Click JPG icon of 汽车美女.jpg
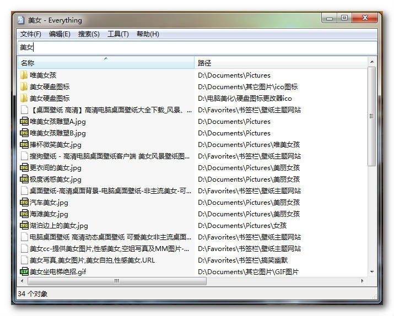Screen dimensions: 394x316 tap(24, 202)
